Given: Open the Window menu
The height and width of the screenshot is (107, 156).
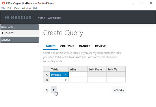Looking at the screenshot, I should (x=26, y=8).
